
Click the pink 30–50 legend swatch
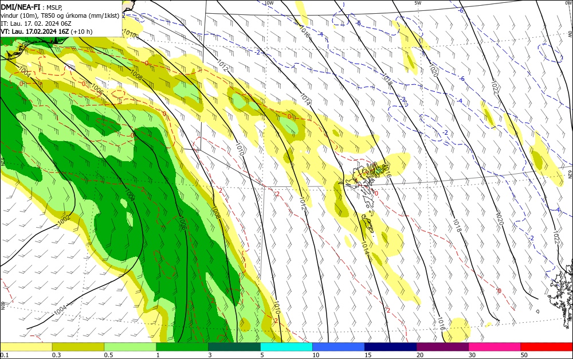coord(494,347)
